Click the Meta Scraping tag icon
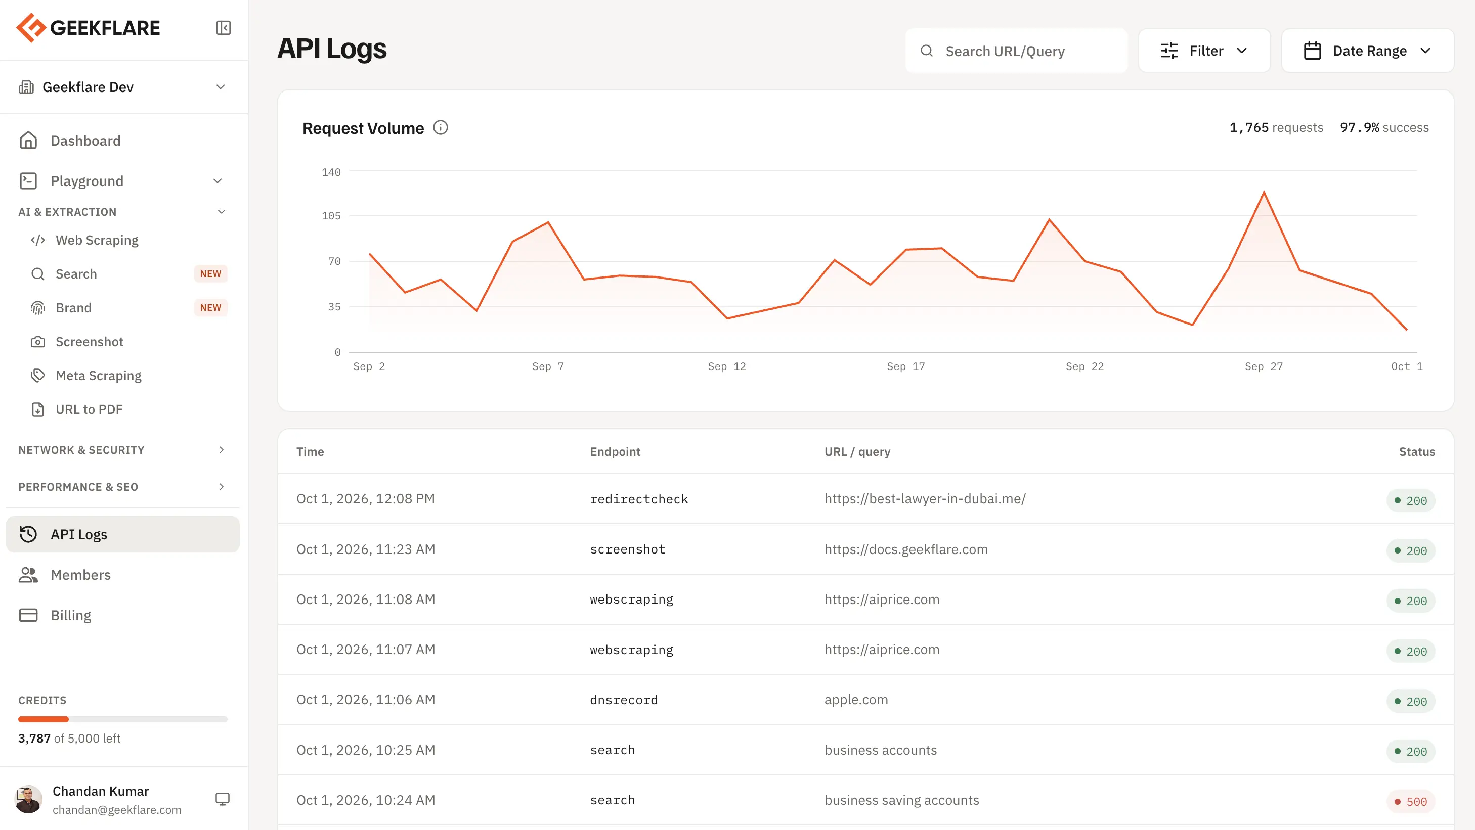Viewport: 1475px width, 830px height. pyautogui.click(x=38, y=376)
